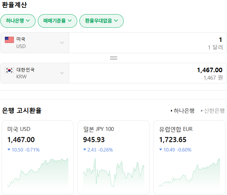This screenshot has height=195, width=227.
Task: Select the 하나은행 quoted rate option
Action: click(182, 111)
